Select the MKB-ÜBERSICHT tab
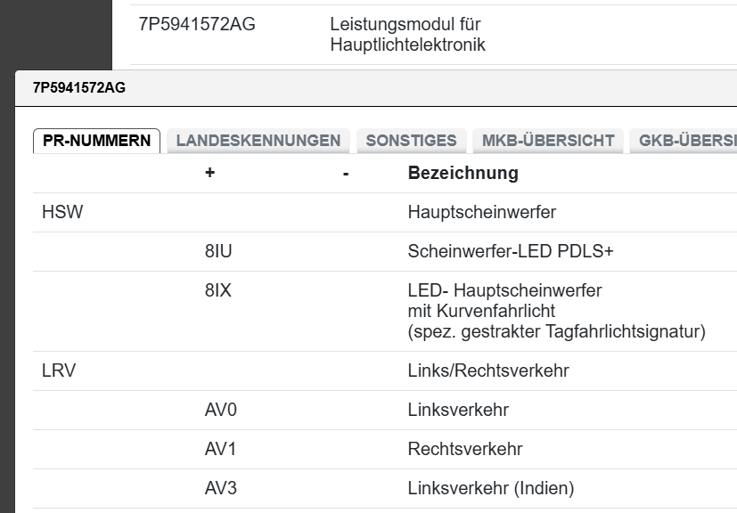The width and height of the screenshot is (737, 513). pos(547,140)
